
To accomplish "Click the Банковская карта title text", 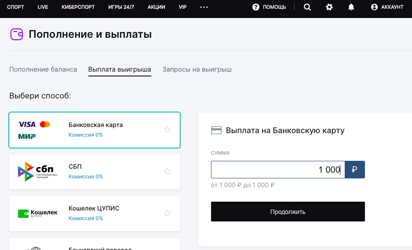I will (96, 125).
